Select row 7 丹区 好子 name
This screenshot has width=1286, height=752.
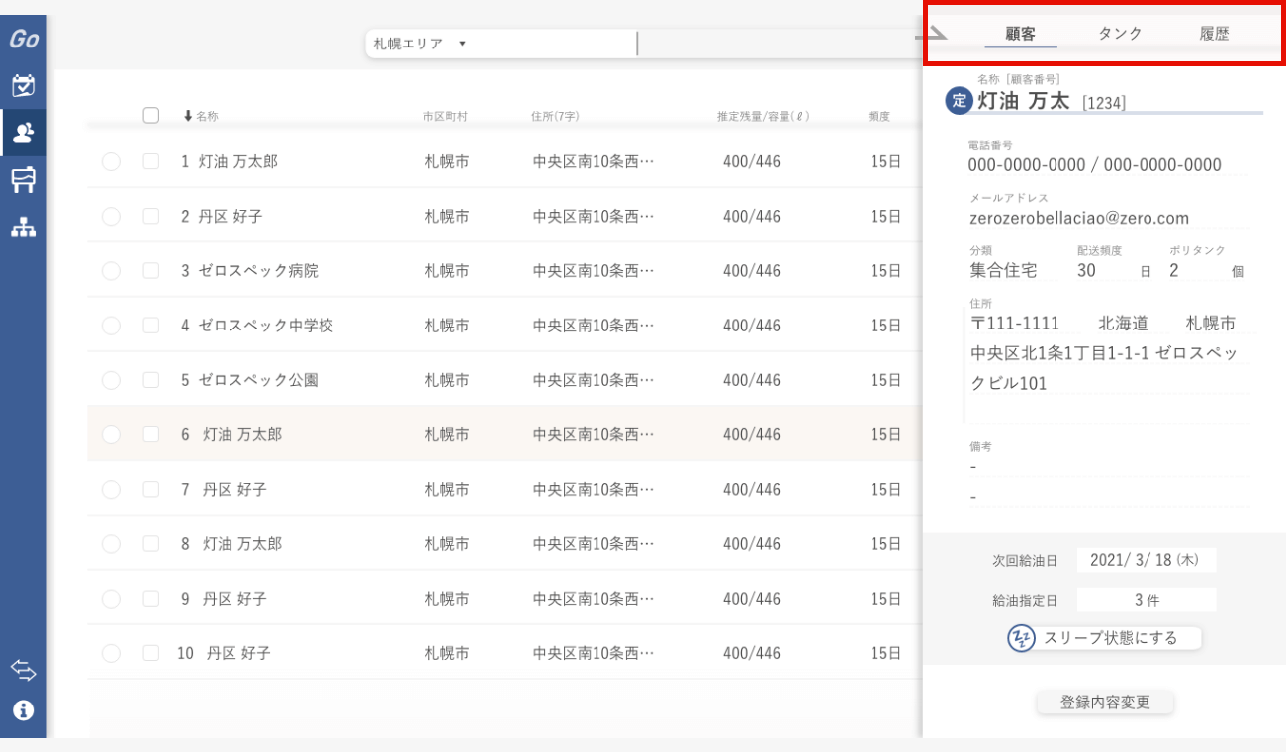coord(234,490)
